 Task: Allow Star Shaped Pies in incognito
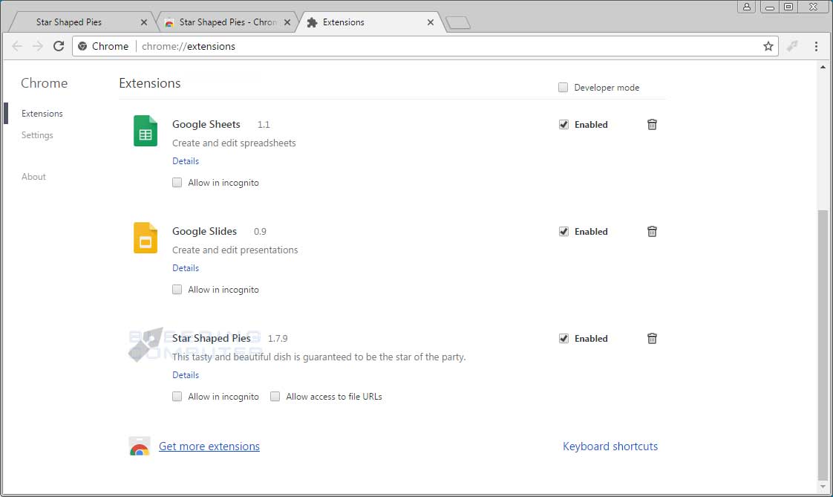(177, 396)
